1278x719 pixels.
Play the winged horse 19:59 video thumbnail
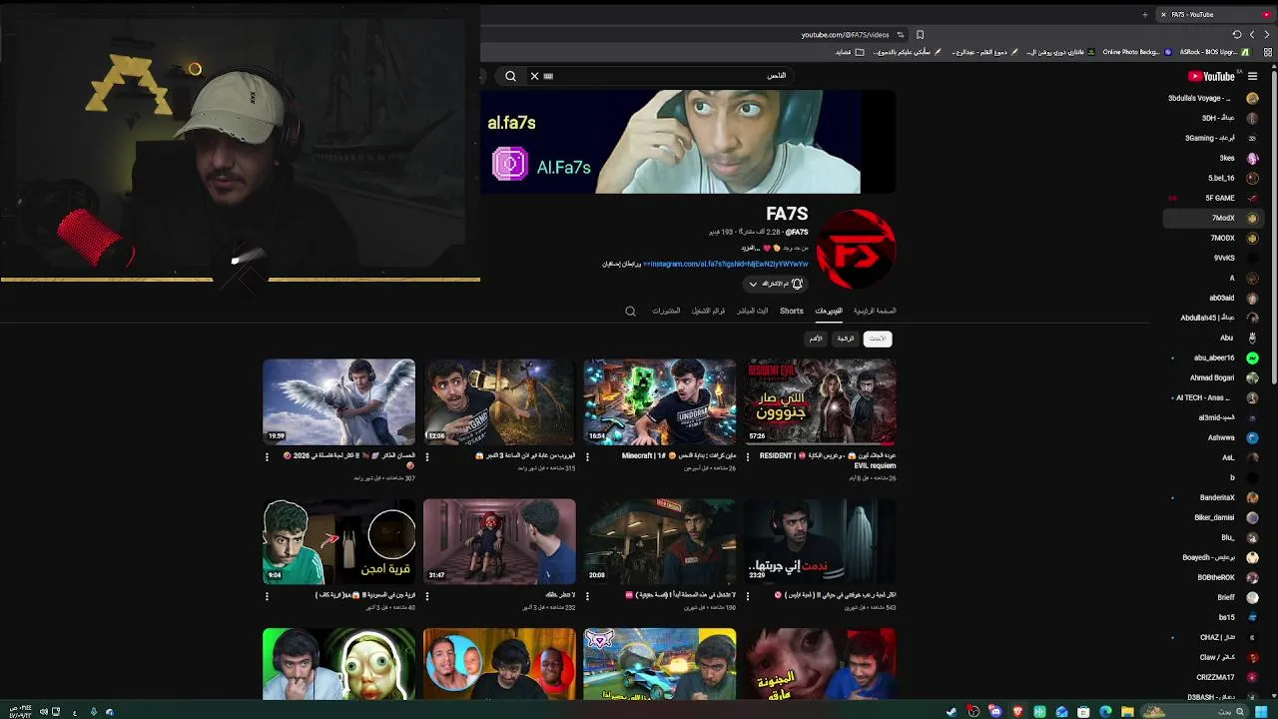(x=338, y=402)
